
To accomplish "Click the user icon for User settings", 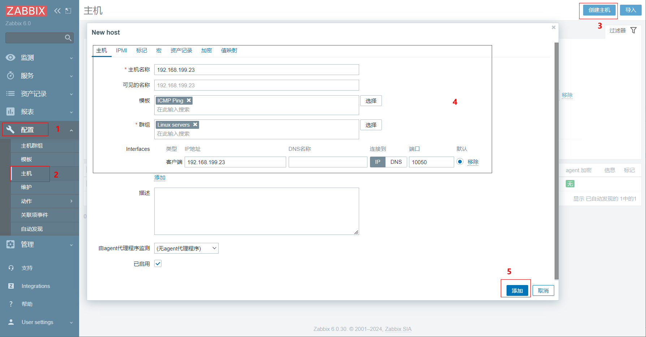I will (11, 322).
